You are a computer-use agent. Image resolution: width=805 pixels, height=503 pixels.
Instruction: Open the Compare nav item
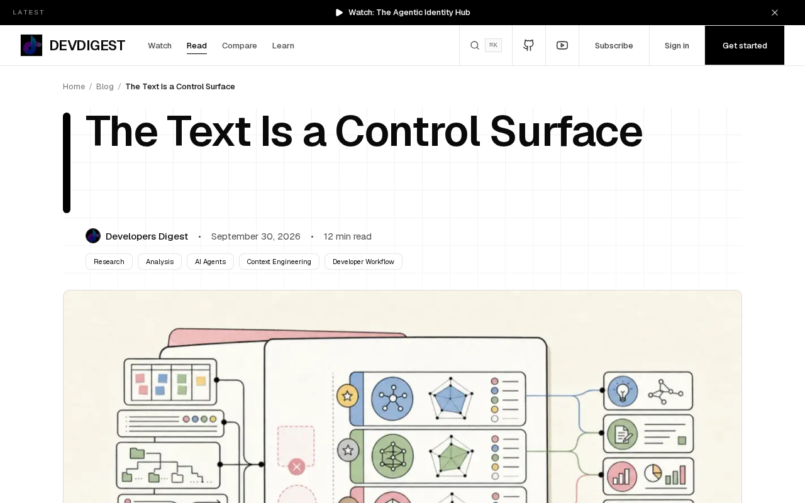pyautogui.click(x=240, y=45)
